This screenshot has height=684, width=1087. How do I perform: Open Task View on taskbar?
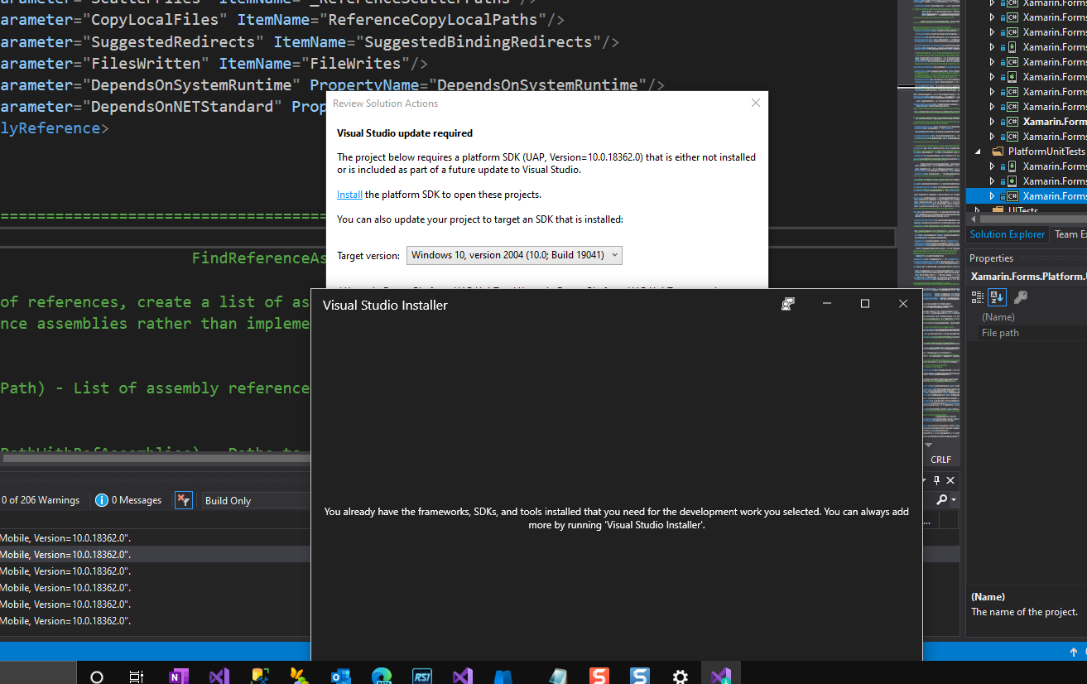(137, 677)
